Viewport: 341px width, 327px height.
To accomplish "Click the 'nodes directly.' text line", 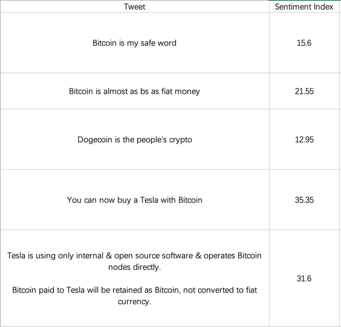I will [135, 267].
